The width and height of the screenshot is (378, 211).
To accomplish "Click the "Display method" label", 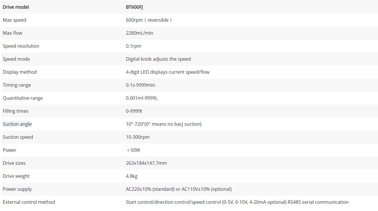I will [20, 72].
